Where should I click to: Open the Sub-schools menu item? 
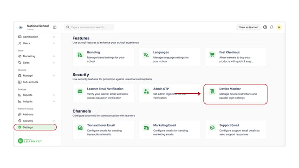(x=36, y=82)
